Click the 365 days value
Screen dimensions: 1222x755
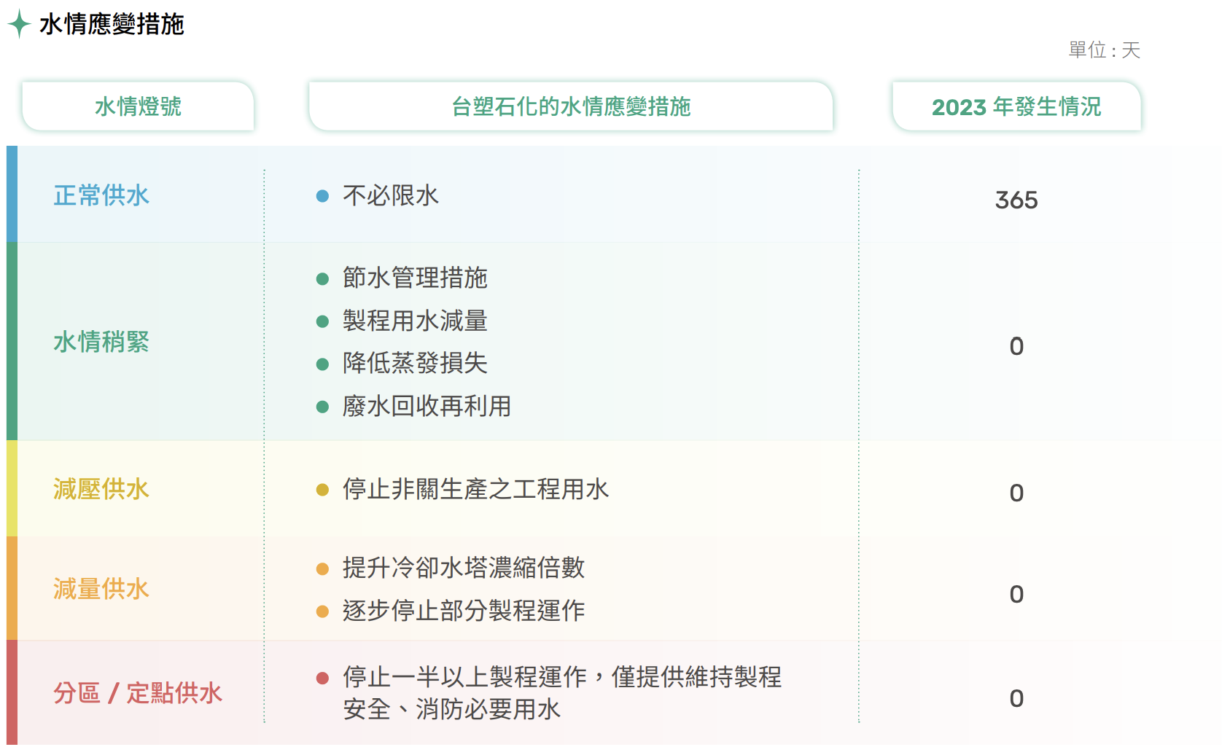click(x=1016, y=200)
